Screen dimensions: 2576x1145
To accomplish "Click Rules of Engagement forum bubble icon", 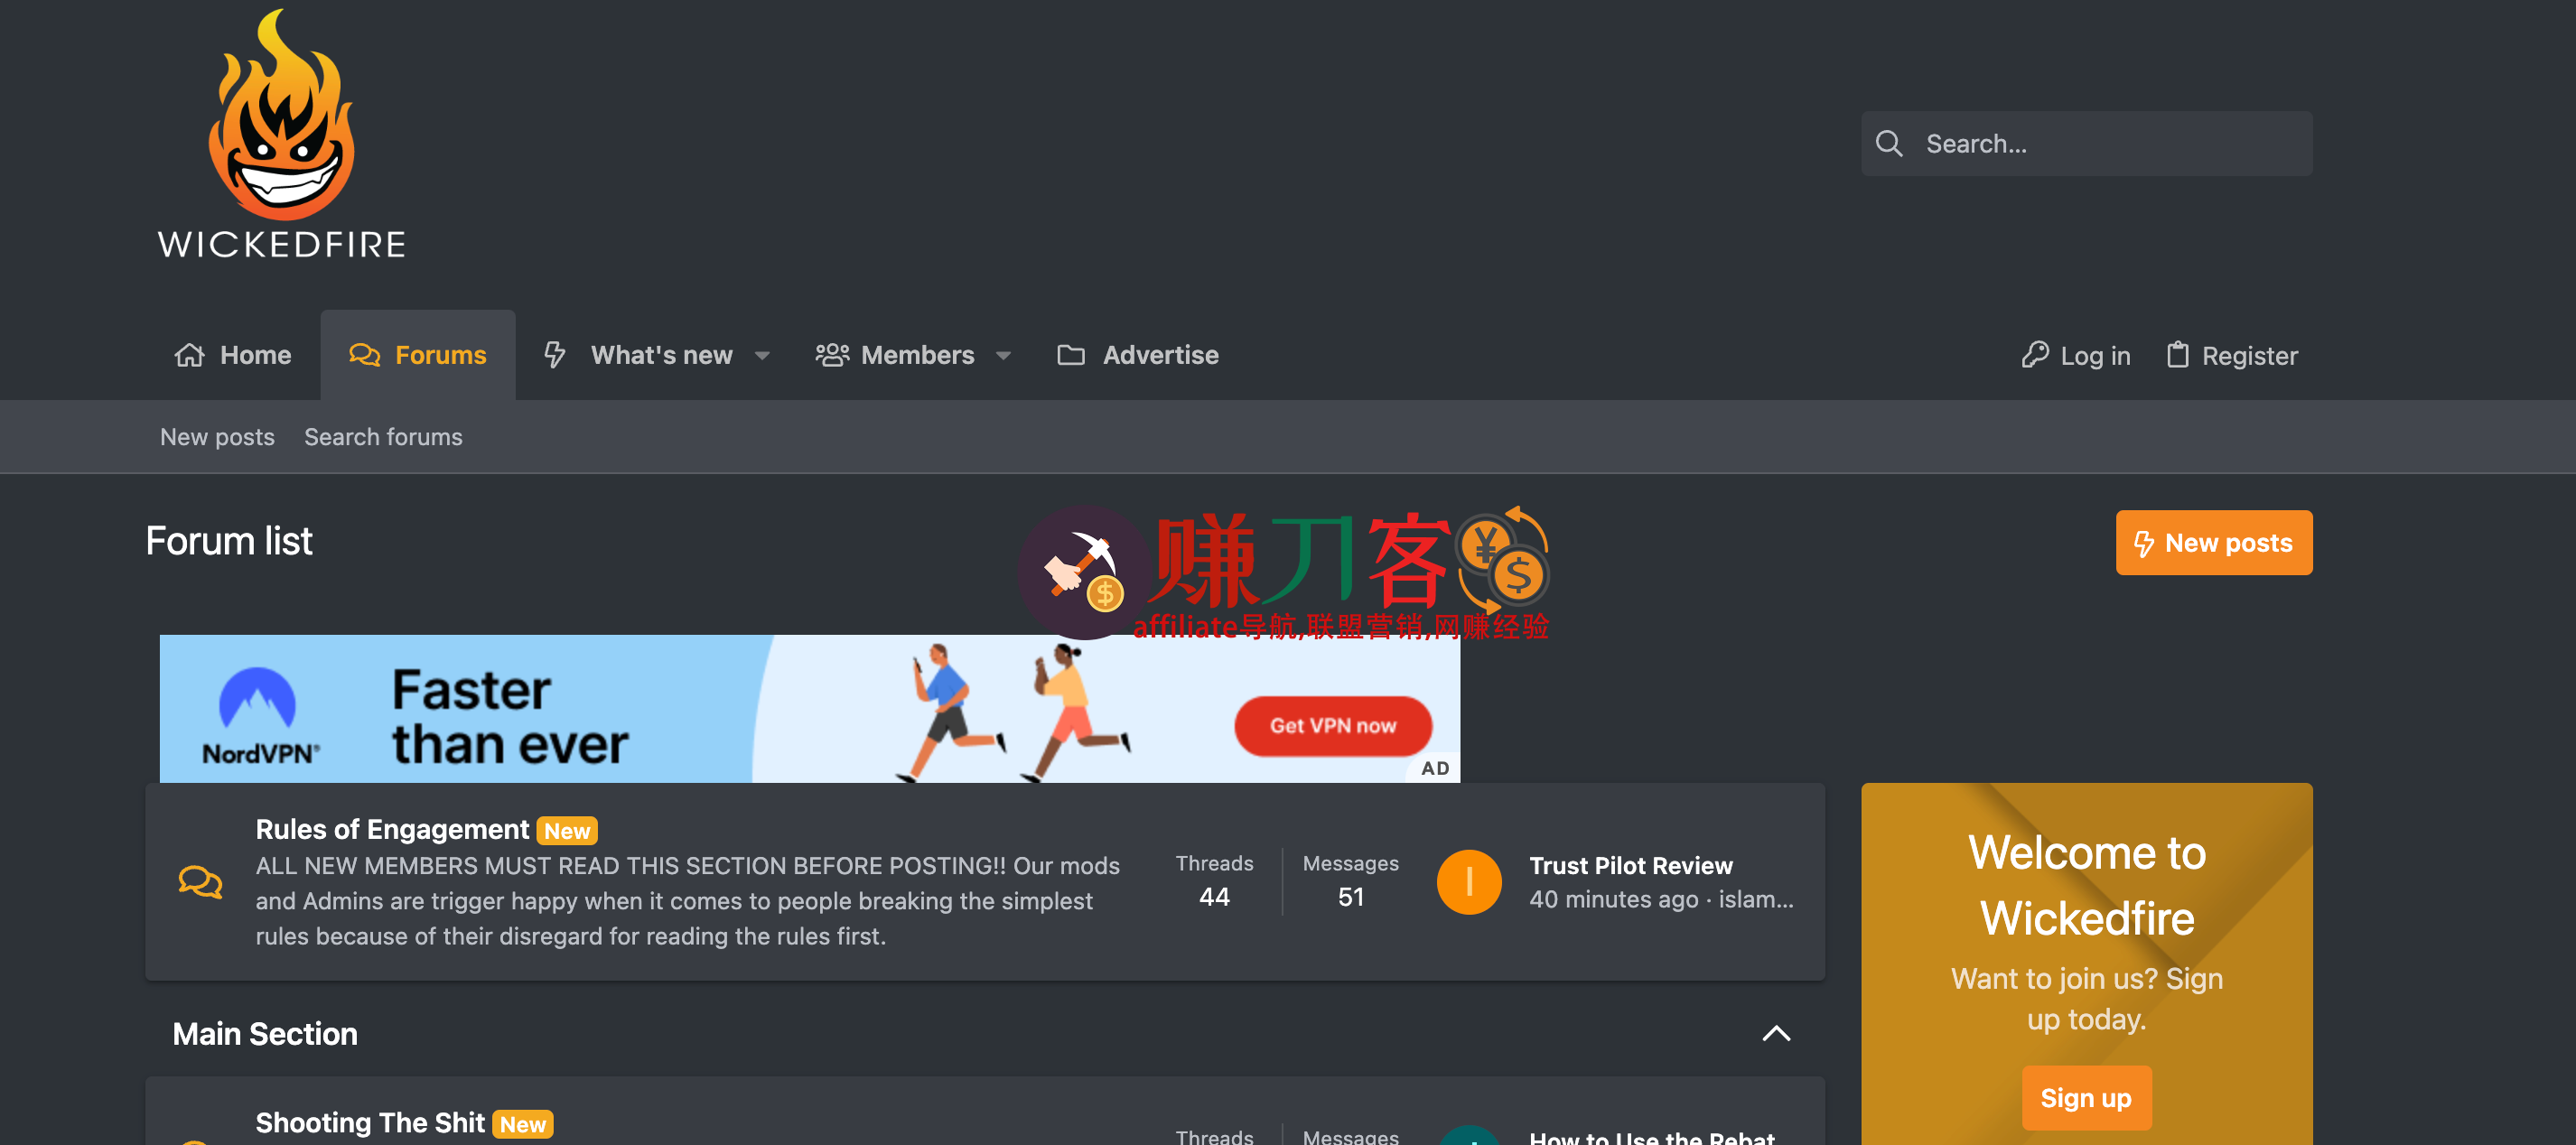I will point(200,881).
